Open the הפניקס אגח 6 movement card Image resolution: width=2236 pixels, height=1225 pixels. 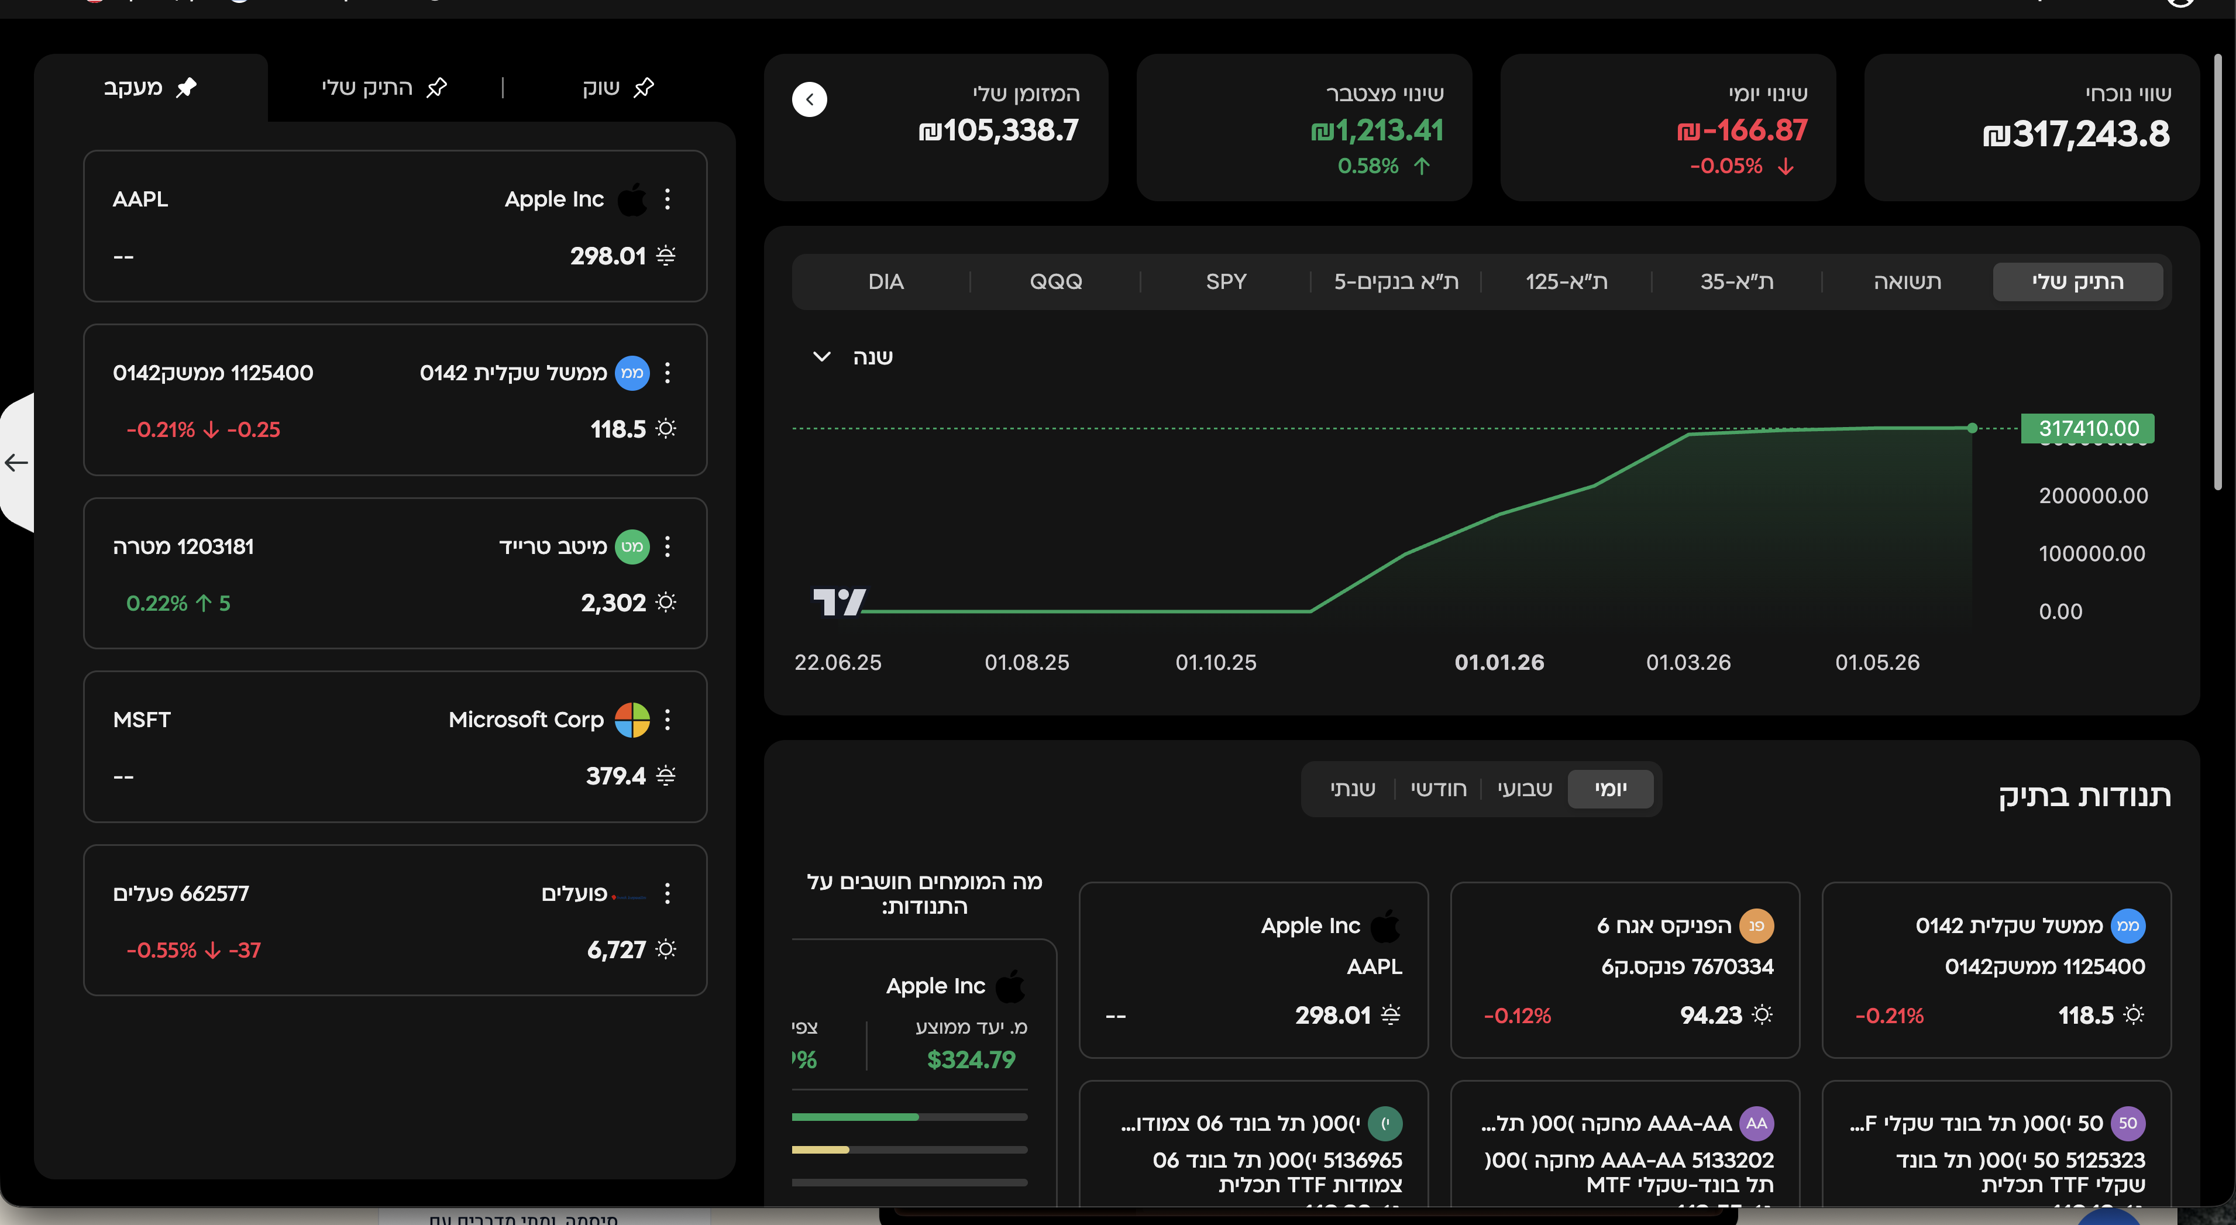coord(1625,970)
